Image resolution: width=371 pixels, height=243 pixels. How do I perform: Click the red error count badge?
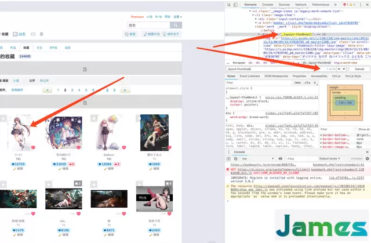345,5
